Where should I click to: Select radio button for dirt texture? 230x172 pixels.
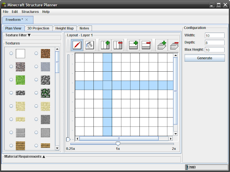click(36, 53)
